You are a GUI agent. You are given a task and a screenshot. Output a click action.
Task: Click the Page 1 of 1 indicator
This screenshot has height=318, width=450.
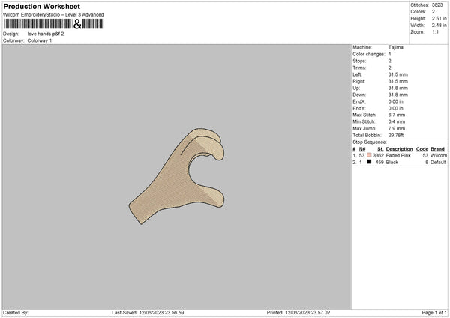click(x=434, y=312)
